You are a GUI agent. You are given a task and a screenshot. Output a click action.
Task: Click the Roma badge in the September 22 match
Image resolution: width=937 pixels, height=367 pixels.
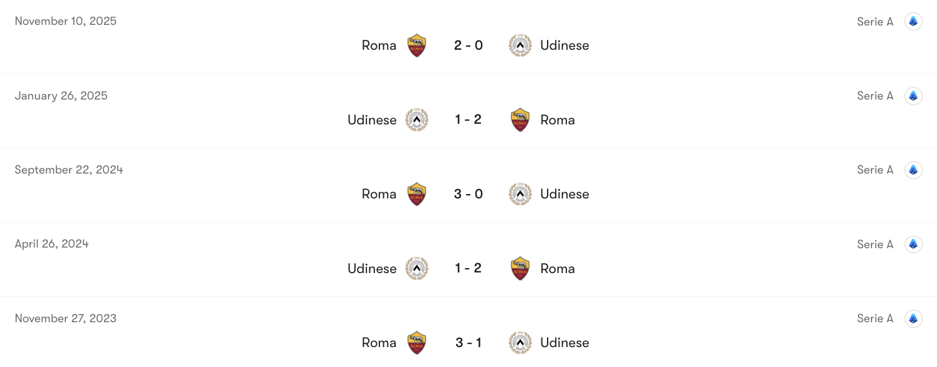click(416, 193)
